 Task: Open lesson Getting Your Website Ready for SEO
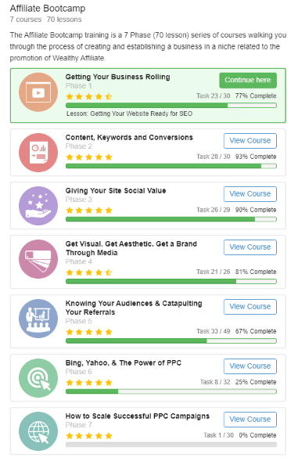129,114
